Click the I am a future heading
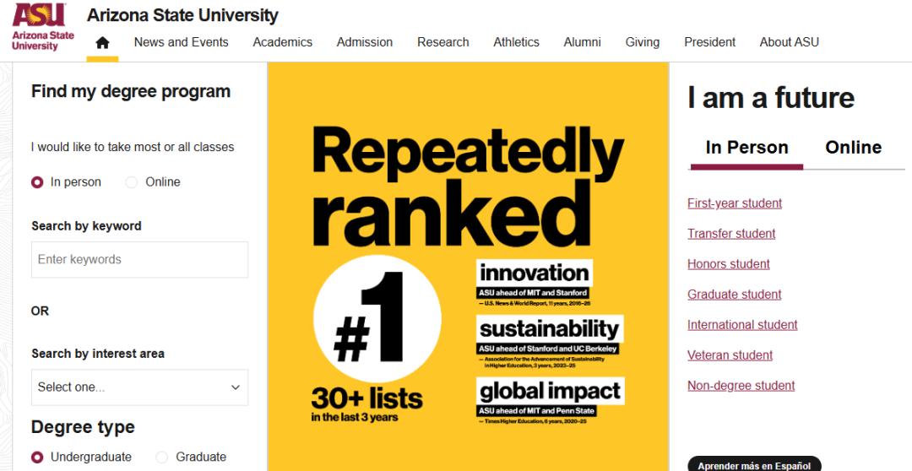This screenshot has height=471, width=912. tap(771, 98)
